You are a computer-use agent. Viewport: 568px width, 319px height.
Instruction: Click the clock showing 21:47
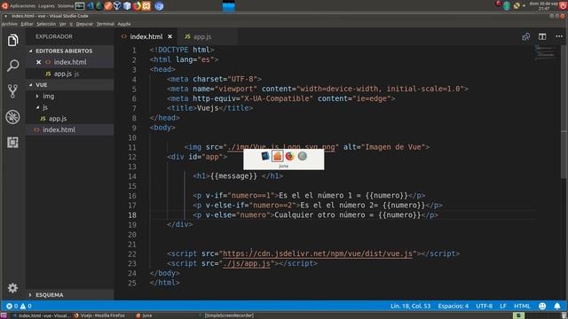click(x=543, y=6)
